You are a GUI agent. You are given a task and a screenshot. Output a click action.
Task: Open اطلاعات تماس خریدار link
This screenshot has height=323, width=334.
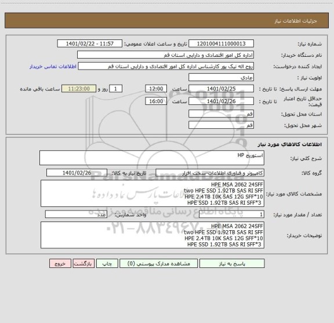(53, 67)
